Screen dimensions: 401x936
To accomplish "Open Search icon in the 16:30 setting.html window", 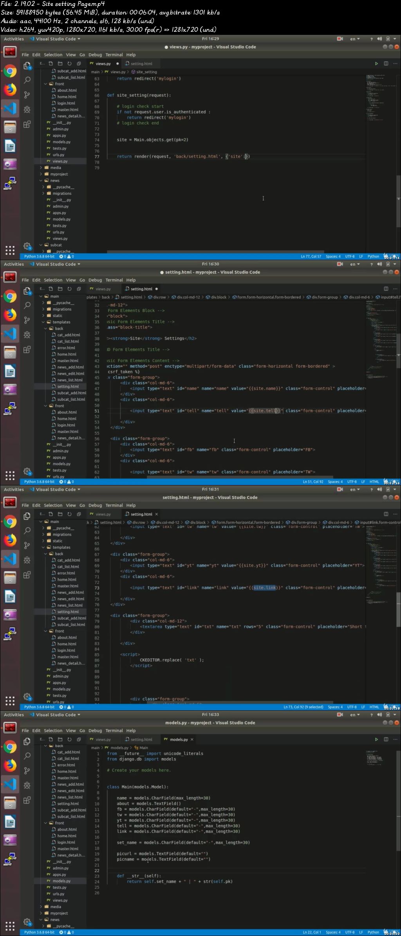I will click(x=27, y=305).
